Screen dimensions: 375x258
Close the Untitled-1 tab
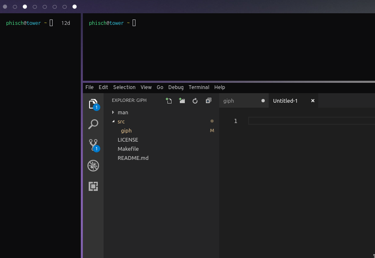tap(312, 101)
